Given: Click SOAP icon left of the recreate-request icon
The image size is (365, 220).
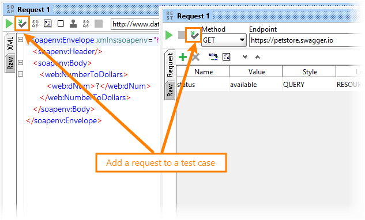Looking at the screenshot, I should [x=35, y=24].
